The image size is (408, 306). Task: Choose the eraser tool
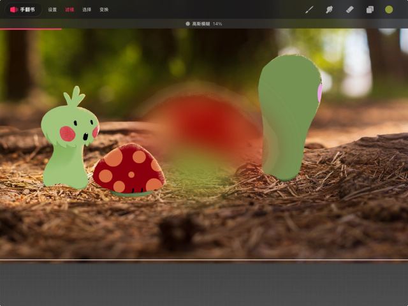tap(349, 10)
